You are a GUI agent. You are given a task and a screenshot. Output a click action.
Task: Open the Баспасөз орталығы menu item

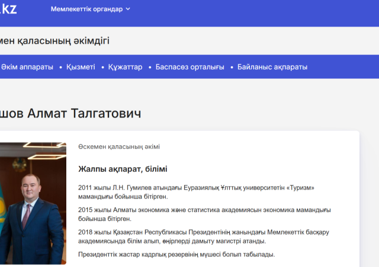tap(189, 67)
